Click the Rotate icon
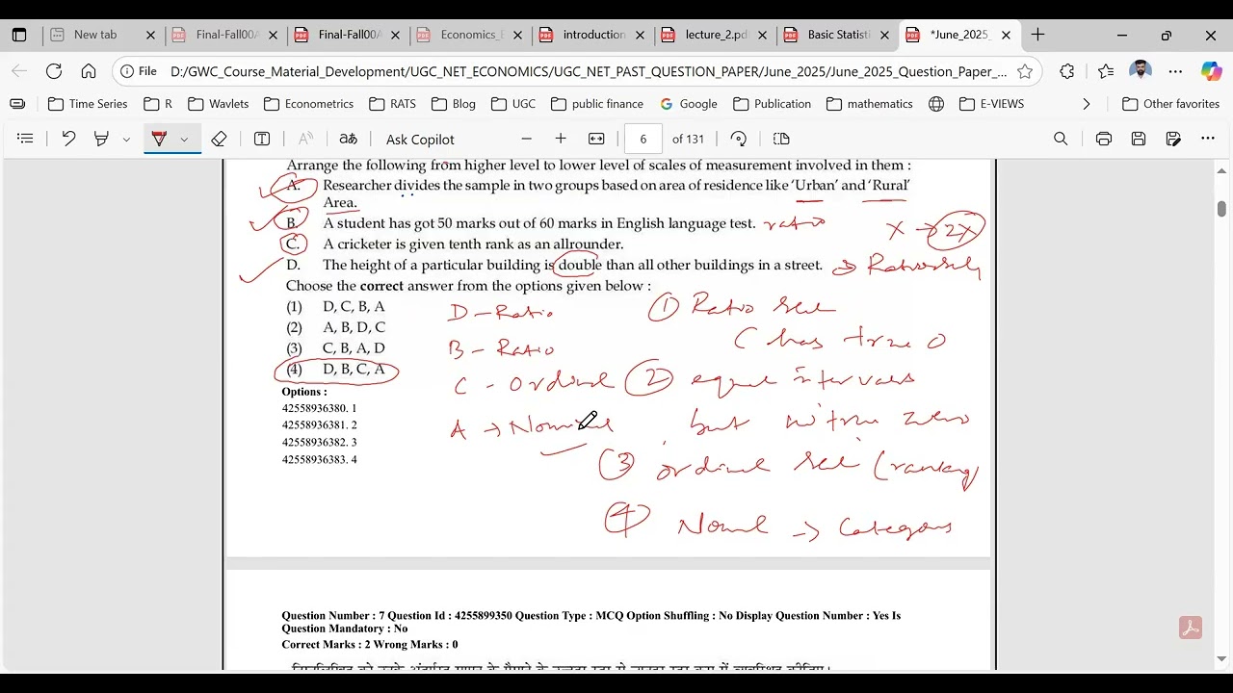Screen dimensions: 1233x693 coord(739,139)
